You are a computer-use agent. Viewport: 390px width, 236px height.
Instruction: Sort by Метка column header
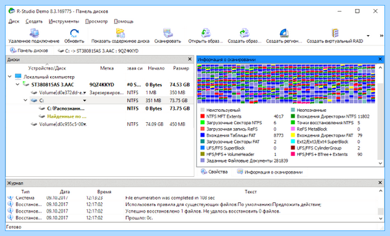107,68
